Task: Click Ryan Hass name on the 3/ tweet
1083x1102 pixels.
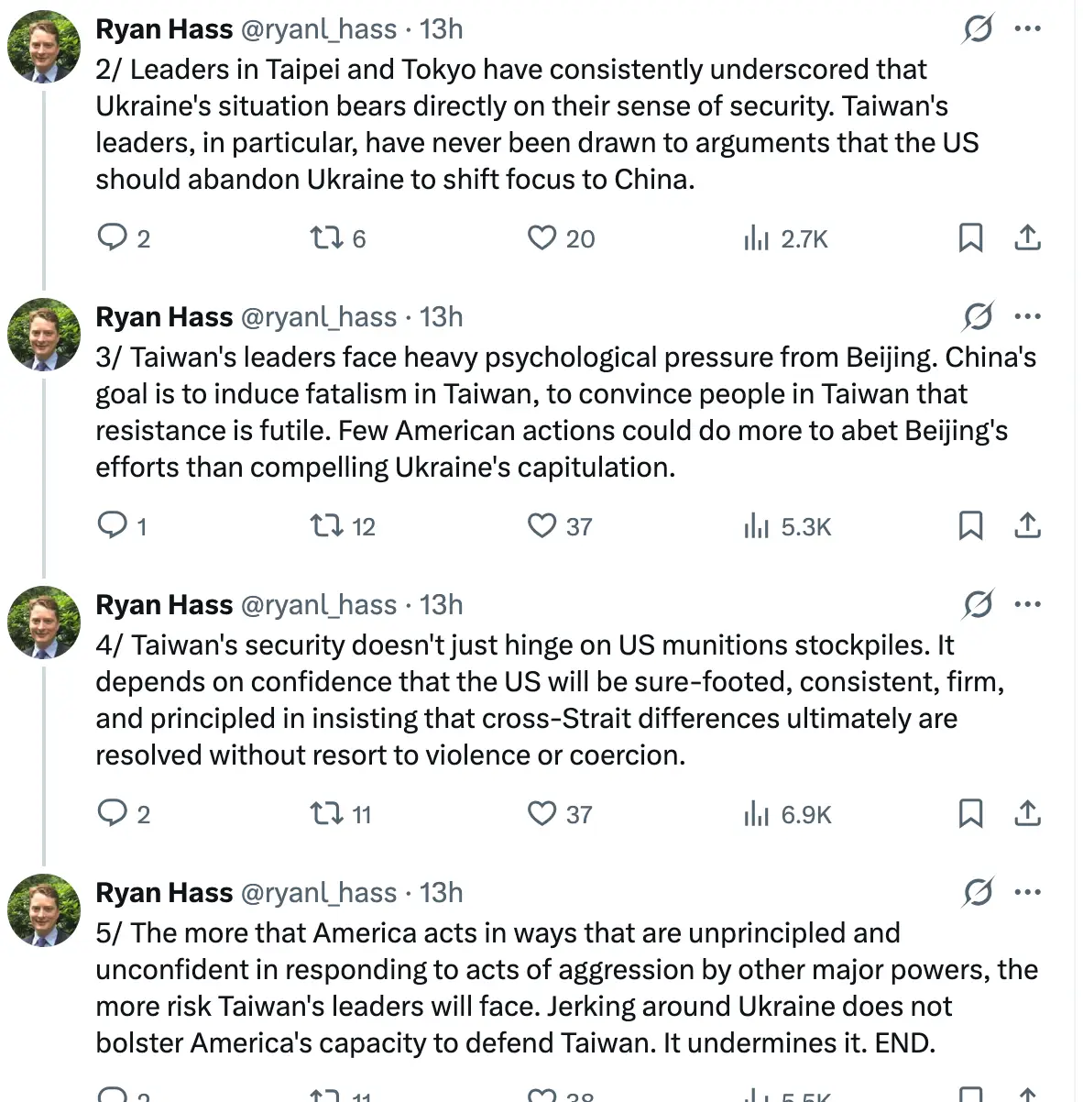Action: click(164, 317)
